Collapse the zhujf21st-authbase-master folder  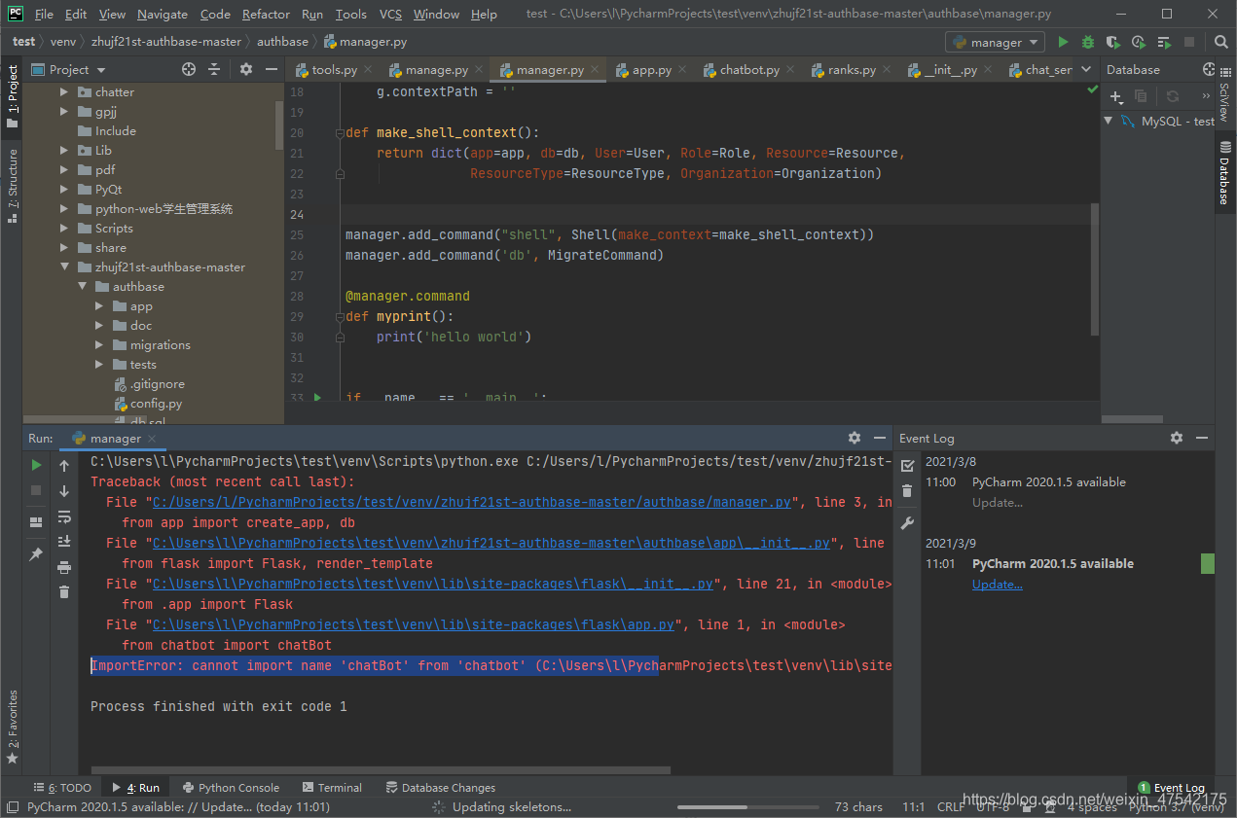coord(64,267)
